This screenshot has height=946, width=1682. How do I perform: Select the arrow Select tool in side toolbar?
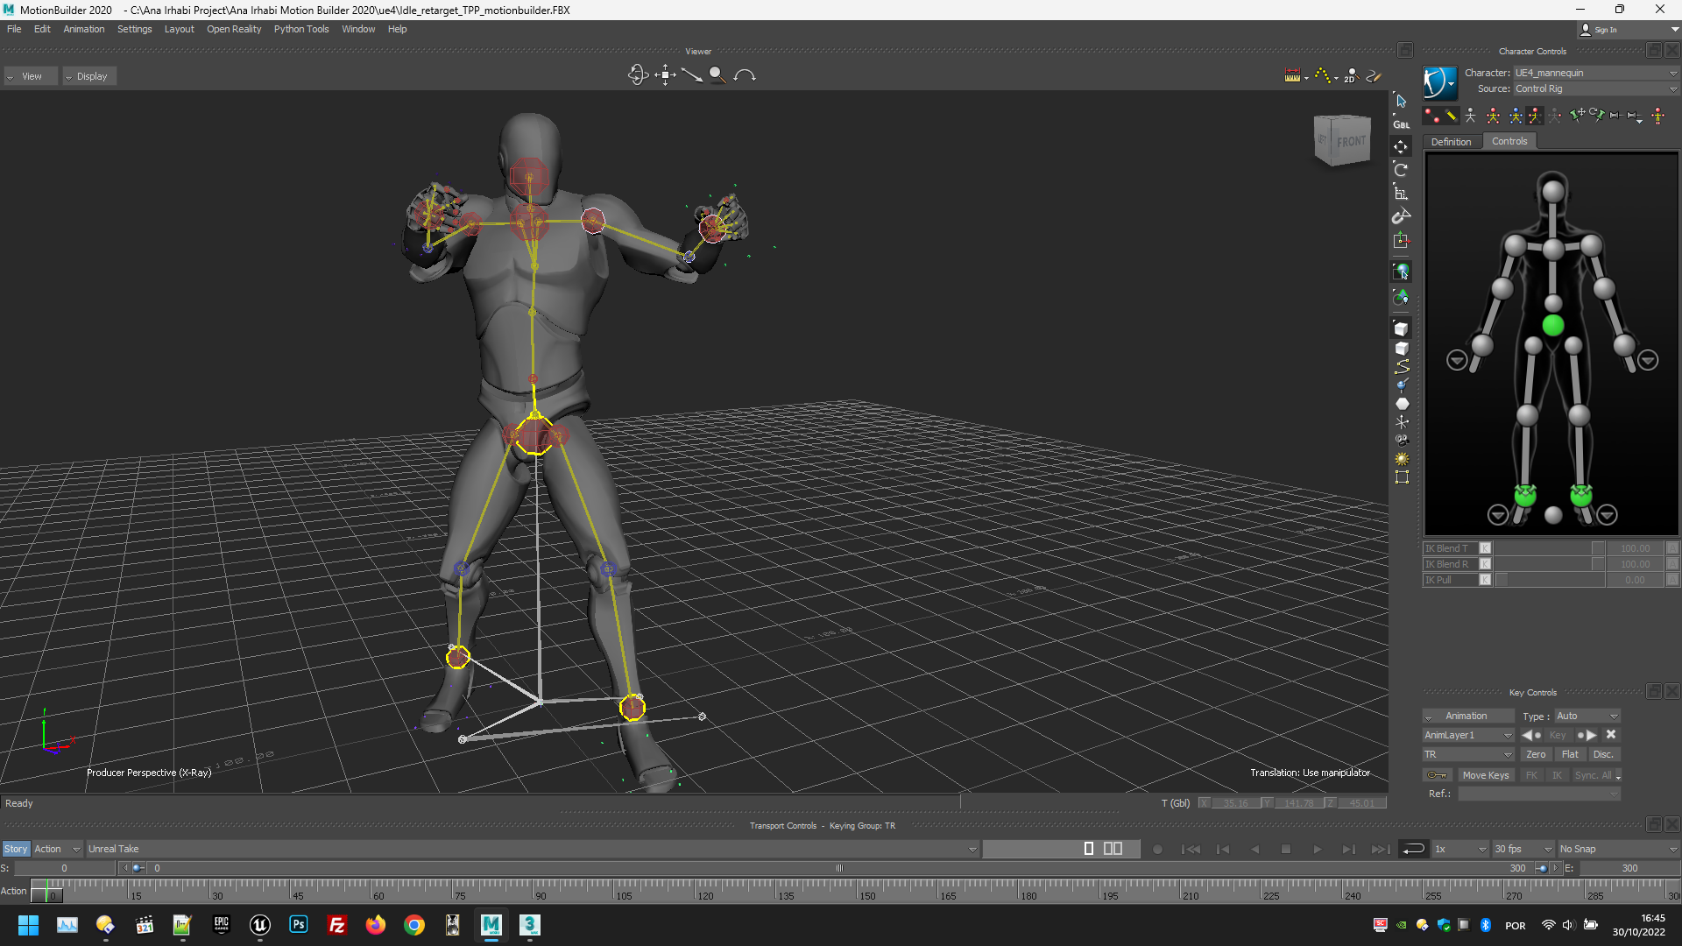(1401, 102)
